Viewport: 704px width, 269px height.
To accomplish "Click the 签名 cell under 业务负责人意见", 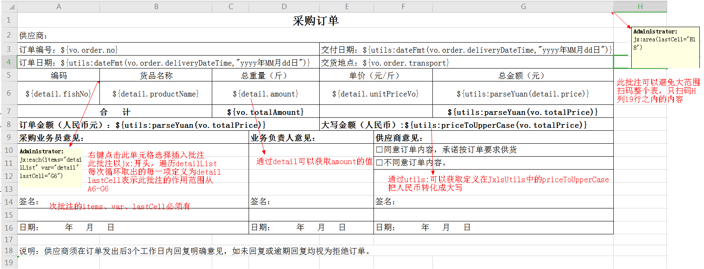I will click(311, 201).
